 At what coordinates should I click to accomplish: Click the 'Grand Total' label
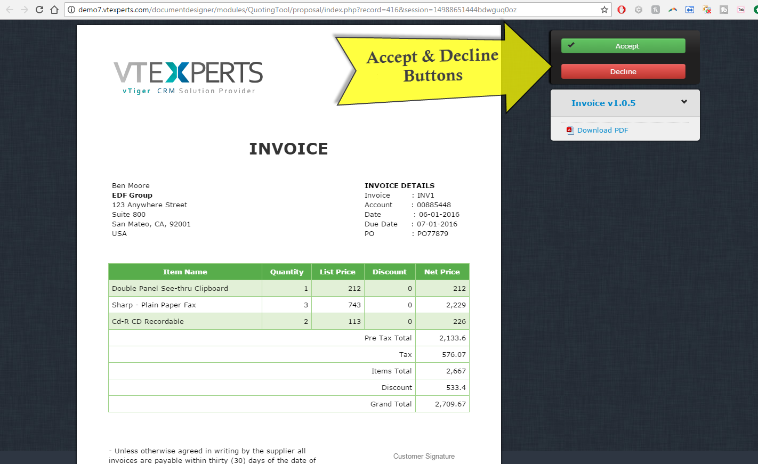[391, 404]
